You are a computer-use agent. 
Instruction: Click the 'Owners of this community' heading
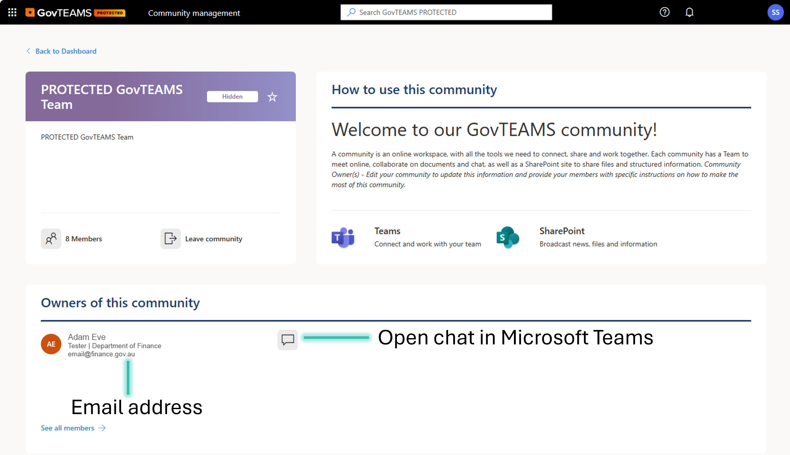[x=120, y=303]
